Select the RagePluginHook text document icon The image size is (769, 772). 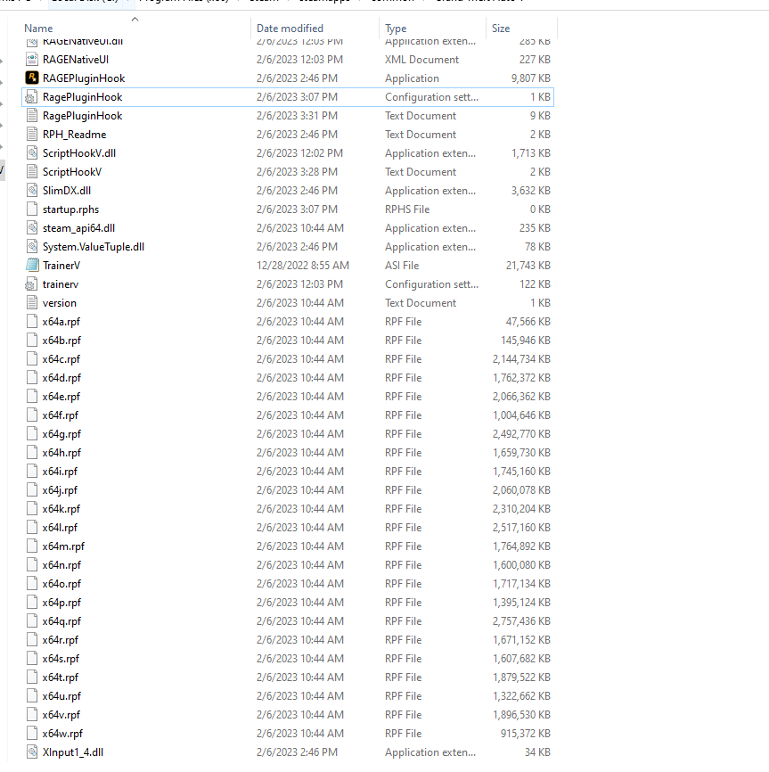click(32, 116)
